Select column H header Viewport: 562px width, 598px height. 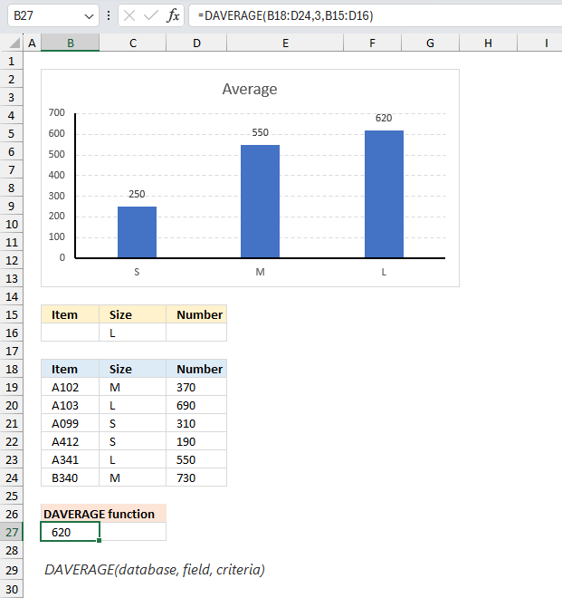488,43
